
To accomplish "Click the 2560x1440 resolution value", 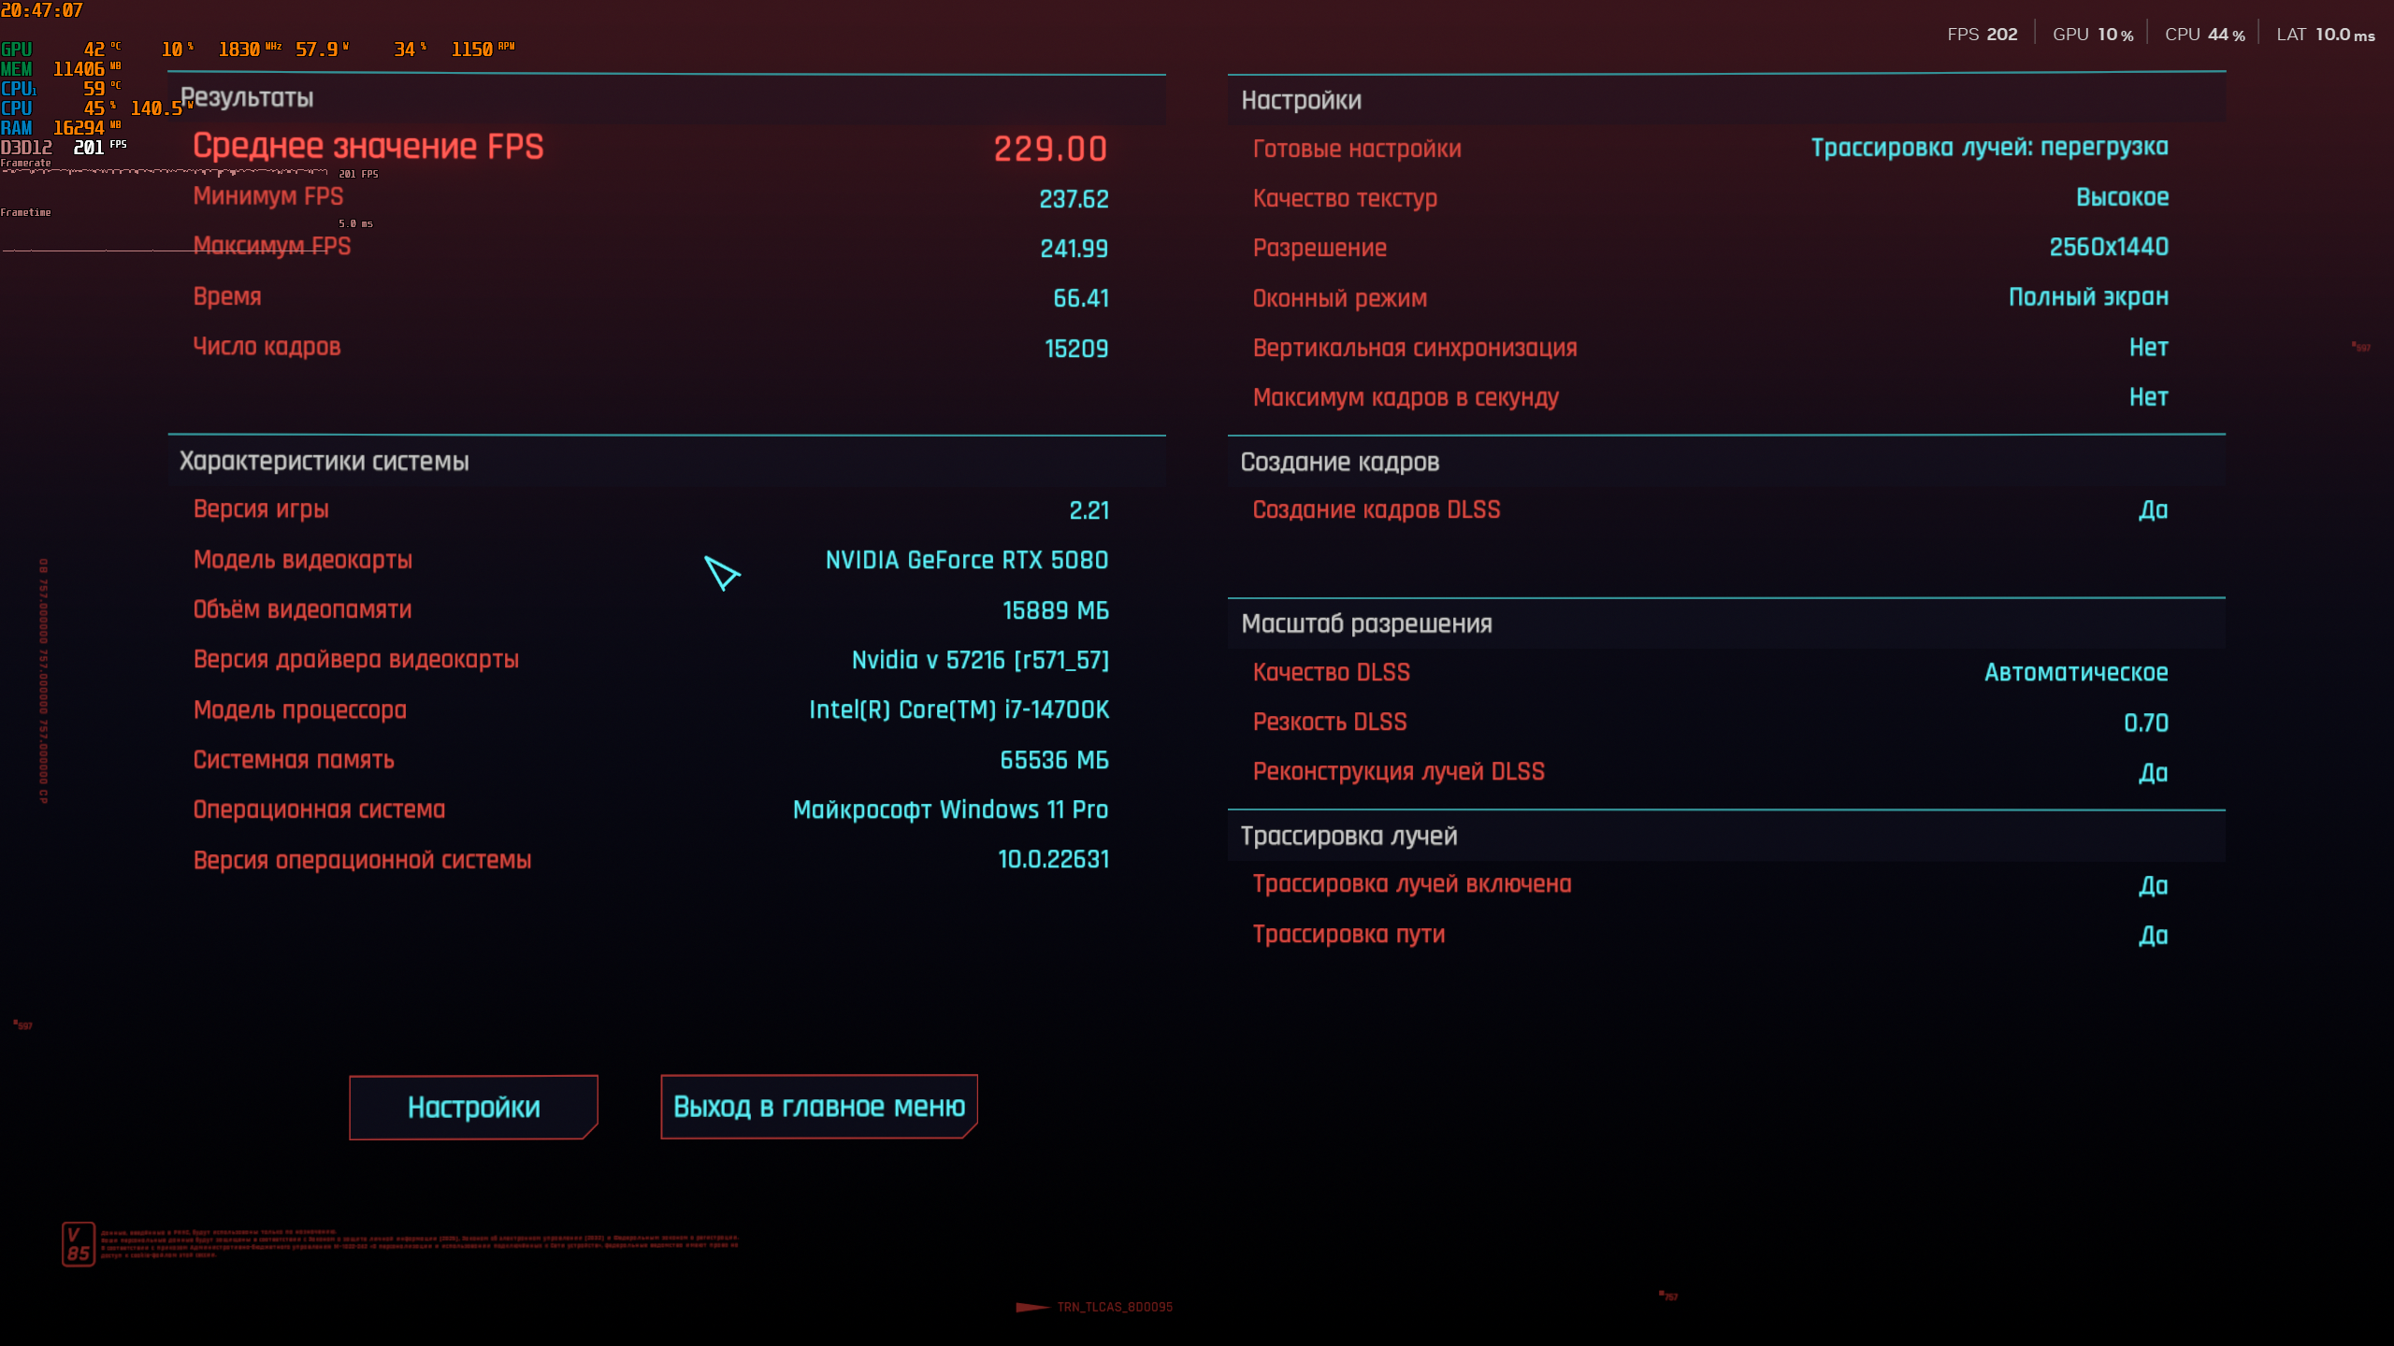I will point(2108,248).
